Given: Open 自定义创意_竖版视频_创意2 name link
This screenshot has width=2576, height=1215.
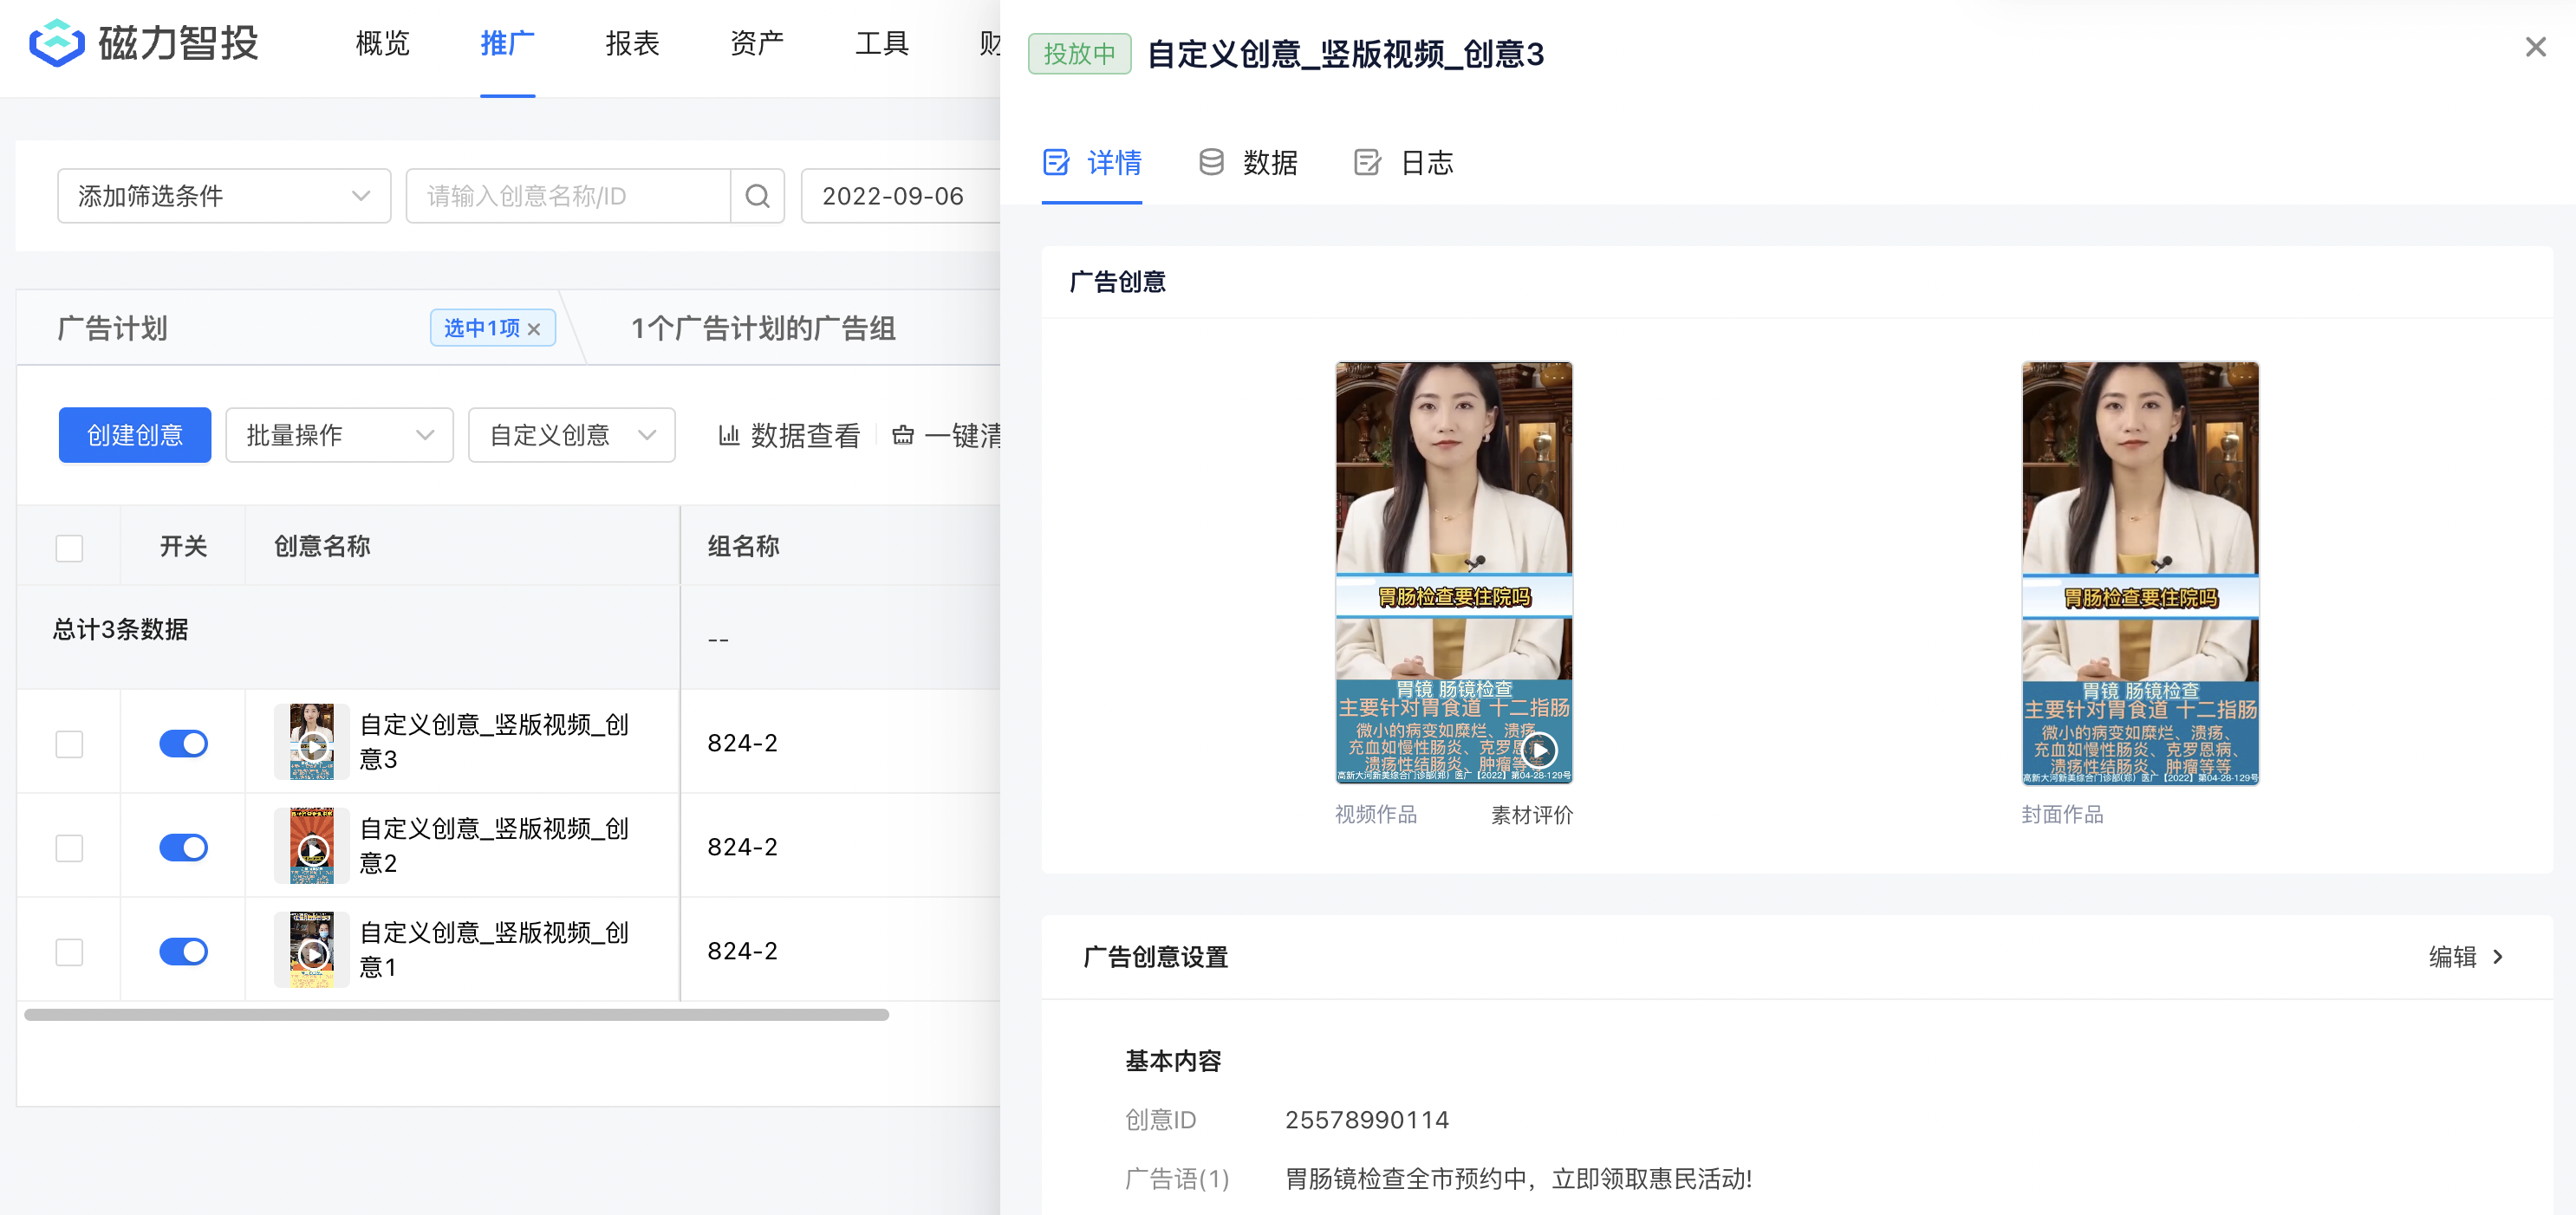Looking at the screenshot, I should (494, 846).
